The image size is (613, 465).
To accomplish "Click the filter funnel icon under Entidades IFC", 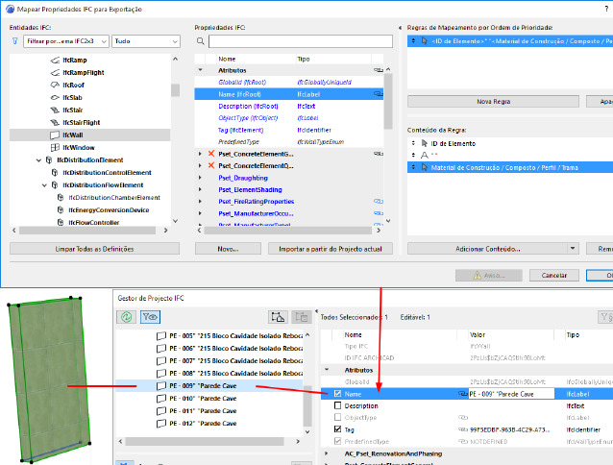I will [14, 41].
